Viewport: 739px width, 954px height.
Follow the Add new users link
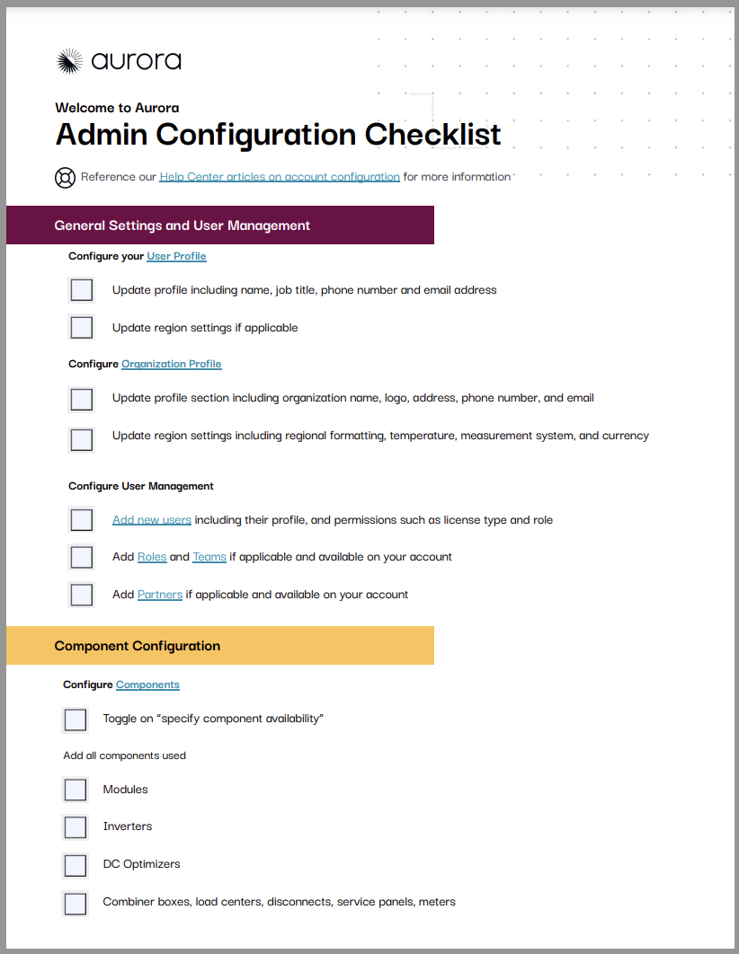pos(152,520)
